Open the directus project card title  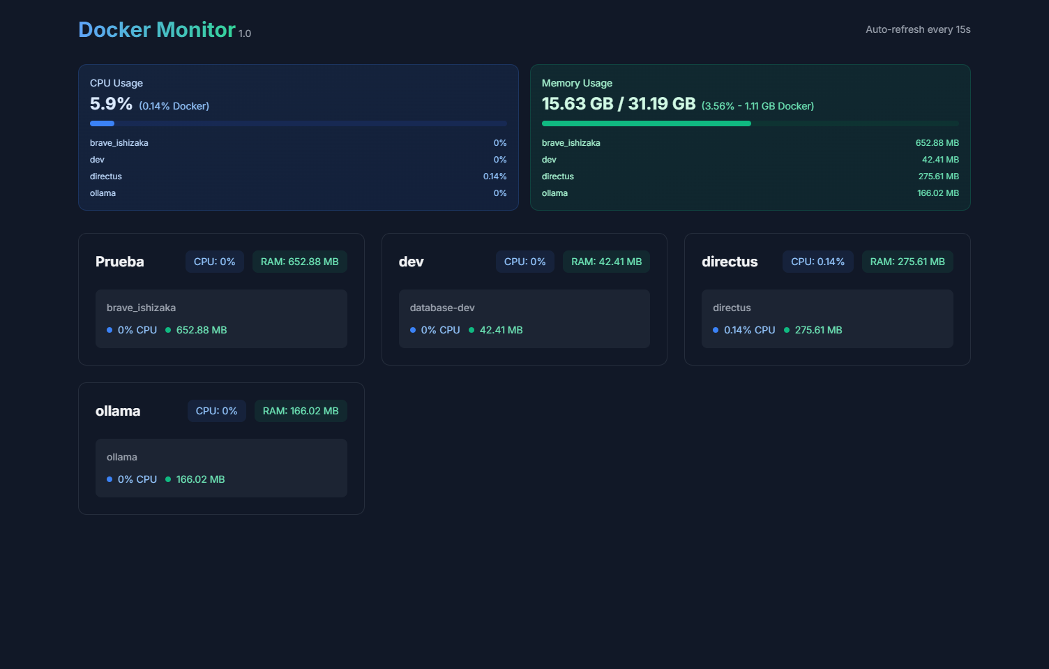click(x=730, y=262)
